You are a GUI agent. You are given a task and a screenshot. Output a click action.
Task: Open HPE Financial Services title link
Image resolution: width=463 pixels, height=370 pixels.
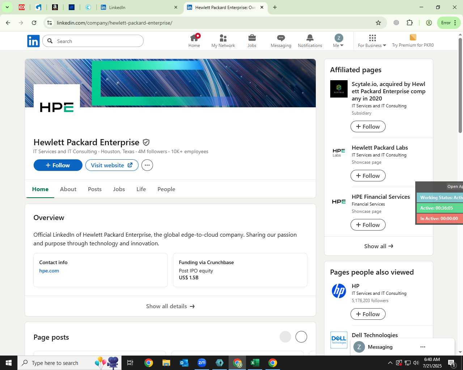click(381, 197)
